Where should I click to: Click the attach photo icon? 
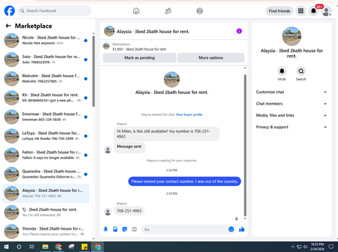(x=115, y=229)
